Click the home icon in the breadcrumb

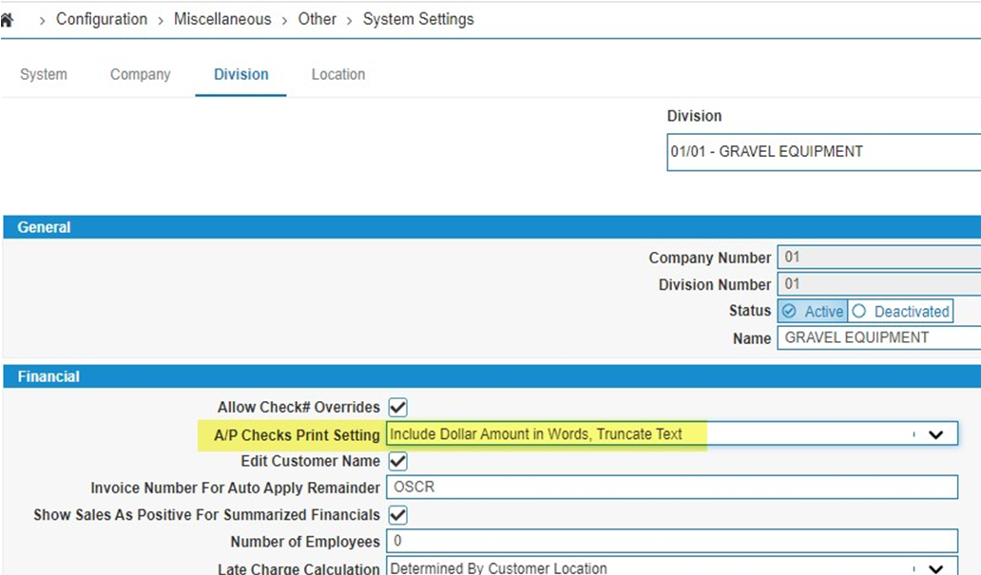click(x=9, y=18)
